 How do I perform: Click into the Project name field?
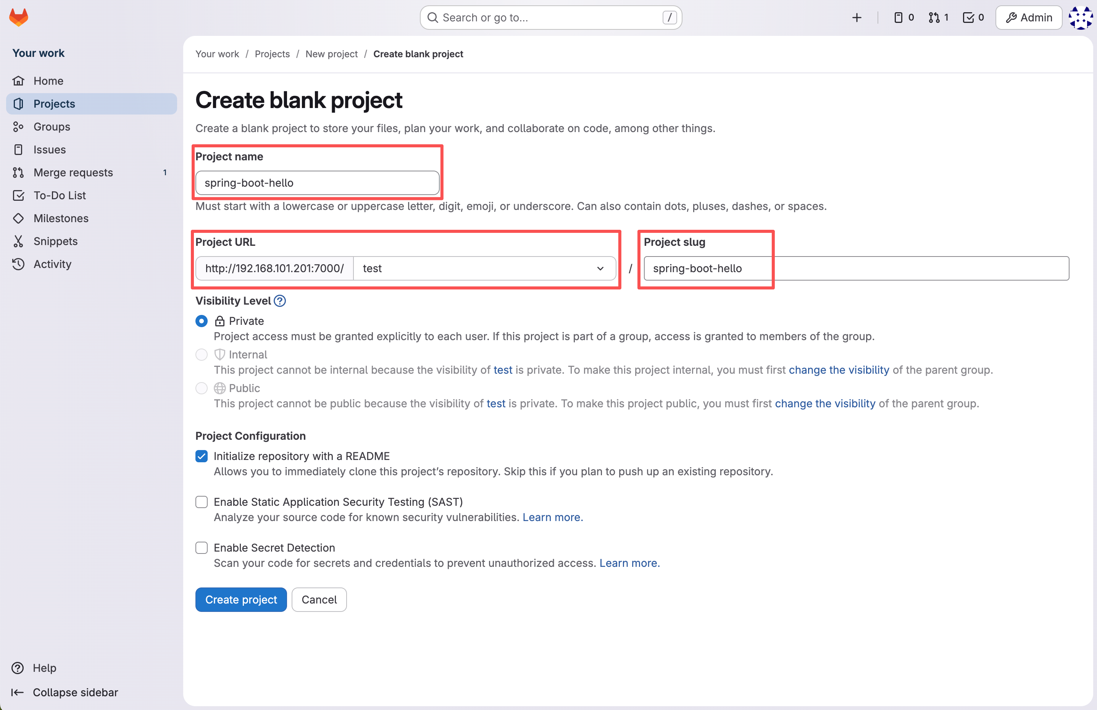pyautogui.click(x=317, y=183)
